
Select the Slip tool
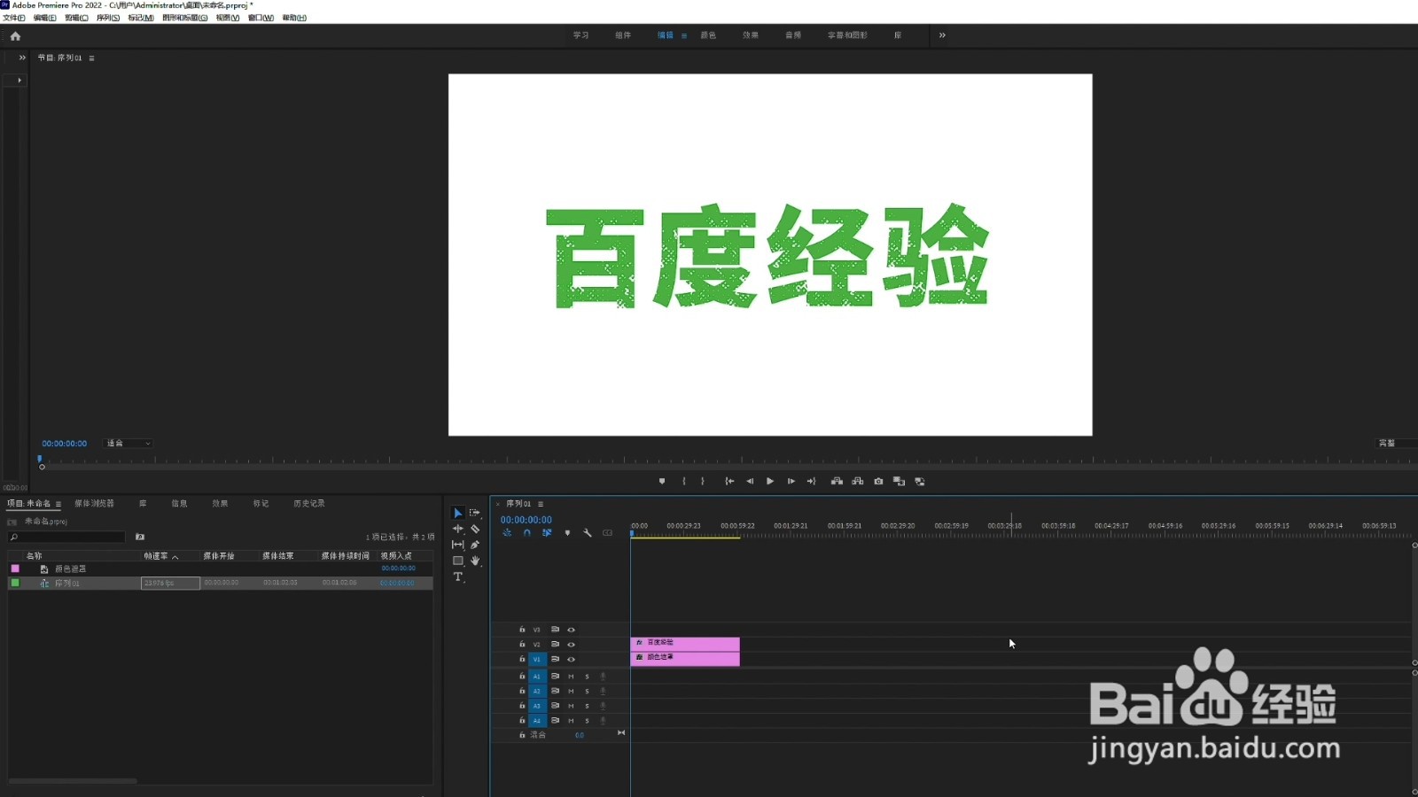point(458,545)
